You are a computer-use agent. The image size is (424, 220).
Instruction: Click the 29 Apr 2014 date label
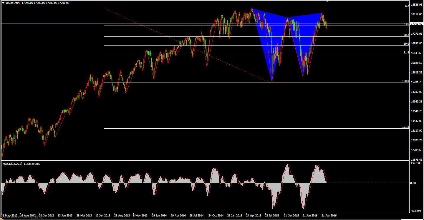coord(178,215)
